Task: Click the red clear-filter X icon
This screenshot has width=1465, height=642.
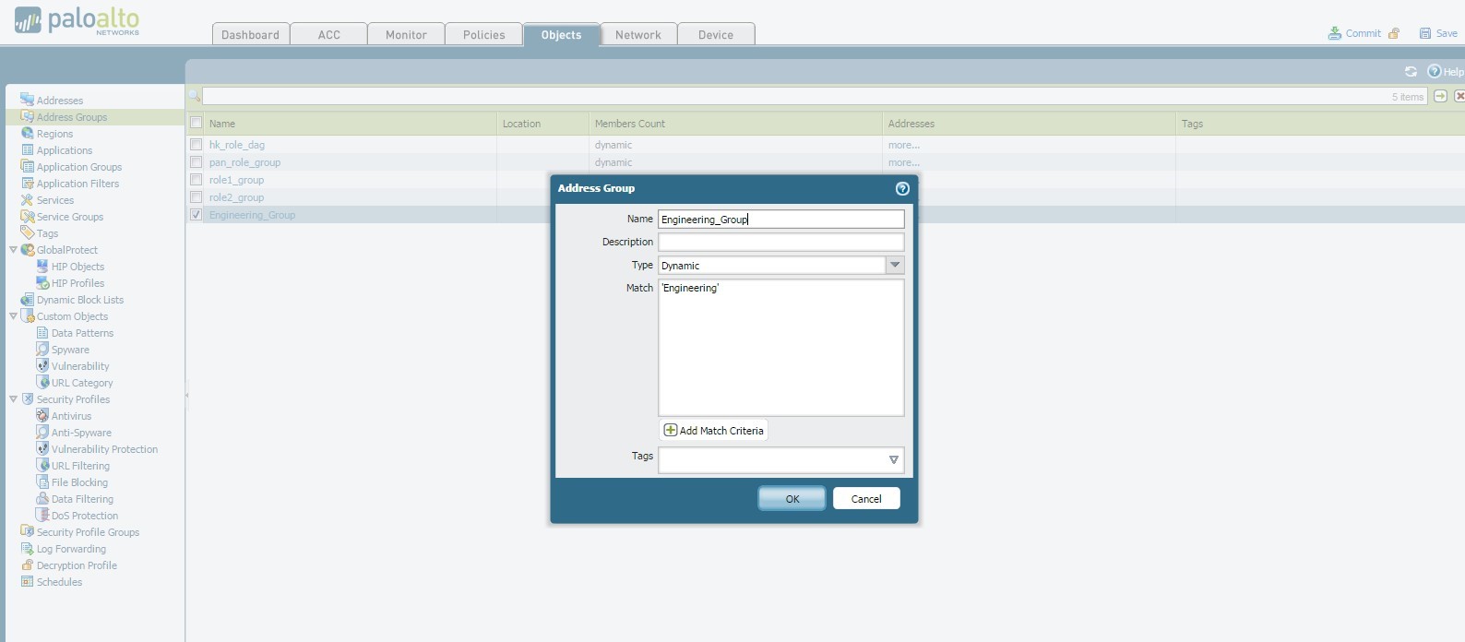Action: point(1459,96)
